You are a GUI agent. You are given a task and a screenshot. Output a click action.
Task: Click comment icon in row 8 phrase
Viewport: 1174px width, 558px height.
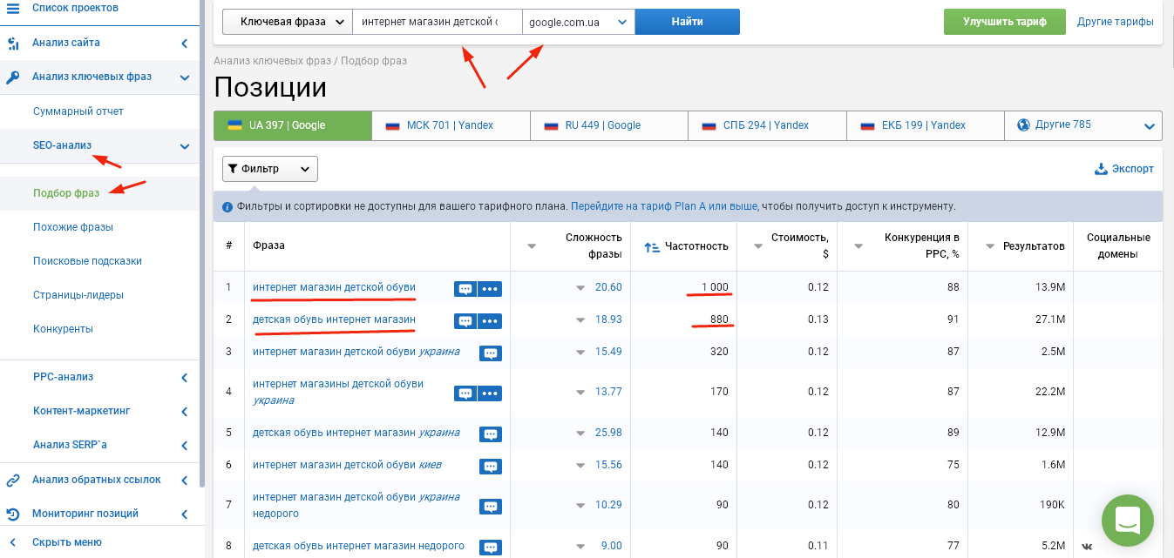pos(491,548)
